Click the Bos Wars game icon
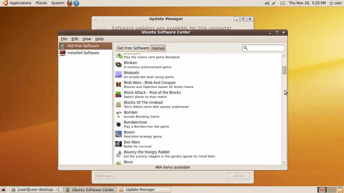Screen dimensions: 344x193 click(x=119, y=144)
